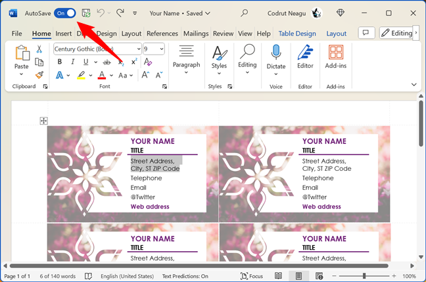Activate the Format Painter brush

click(39, 75)
